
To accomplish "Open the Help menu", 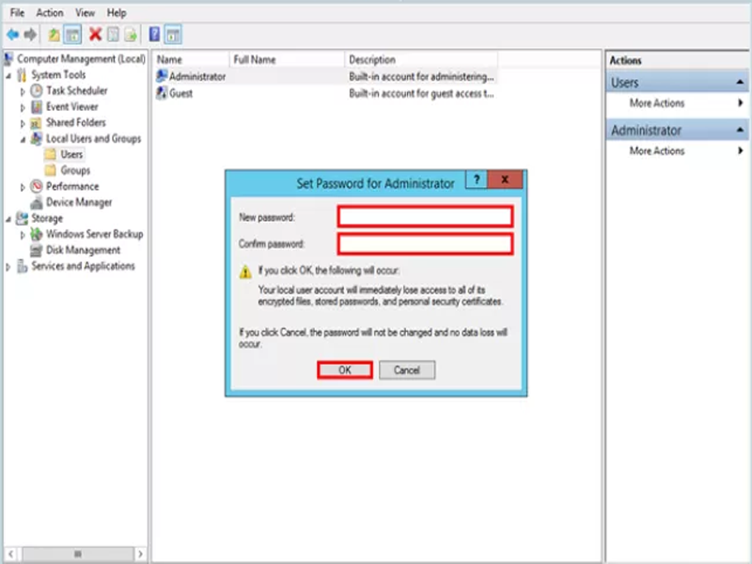I will click(x=117, y=13).
